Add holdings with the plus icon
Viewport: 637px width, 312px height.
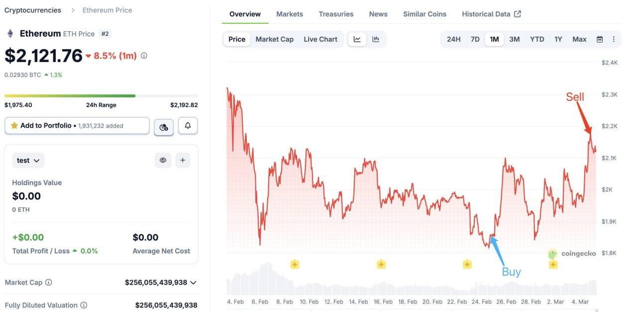(182, 160)
